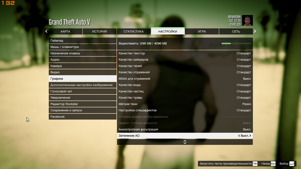Image resolution: width=301 pixels, height=169 pixels.
Task: Click the left arrow before the Карта tab
Action: click(x=46, y=31)
